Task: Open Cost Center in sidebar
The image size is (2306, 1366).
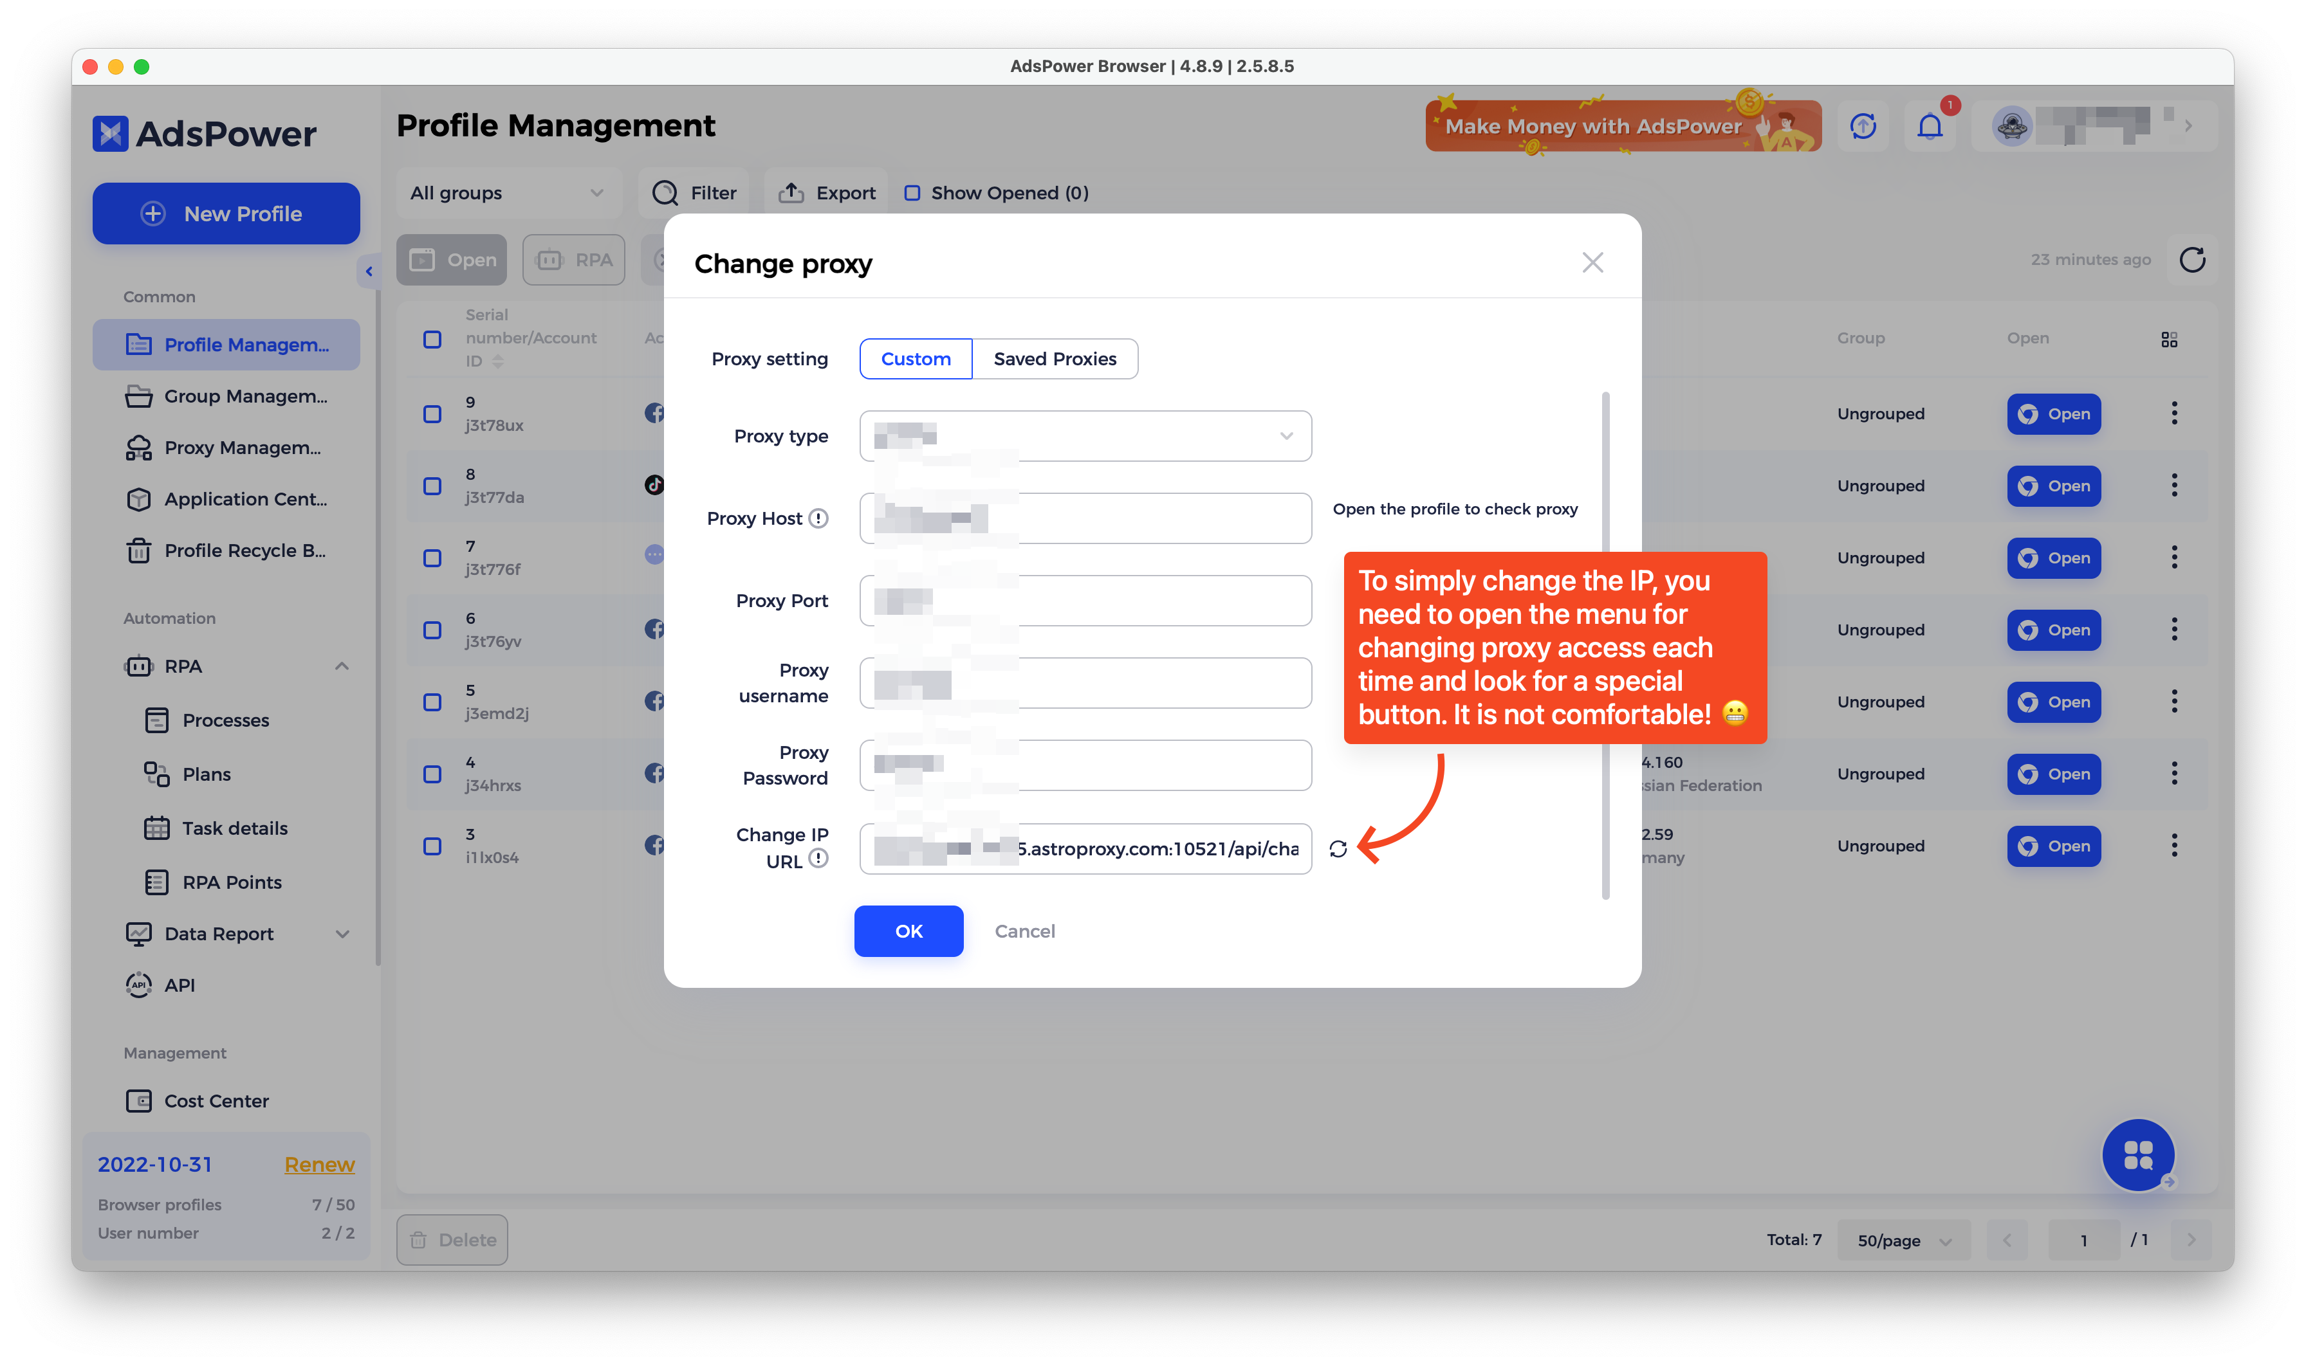Action: pyautogui.click(x=226, y=1101)
